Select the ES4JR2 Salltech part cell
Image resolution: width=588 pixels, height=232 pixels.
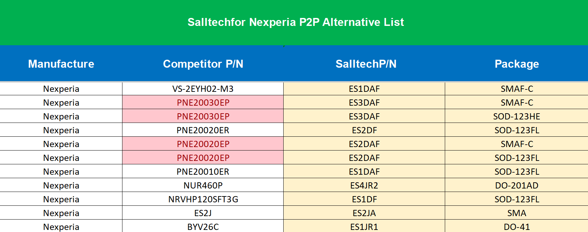tap(364, 185)
